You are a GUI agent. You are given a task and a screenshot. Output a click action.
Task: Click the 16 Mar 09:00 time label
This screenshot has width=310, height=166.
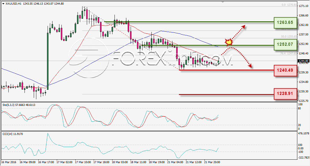[x=27, y=162]
